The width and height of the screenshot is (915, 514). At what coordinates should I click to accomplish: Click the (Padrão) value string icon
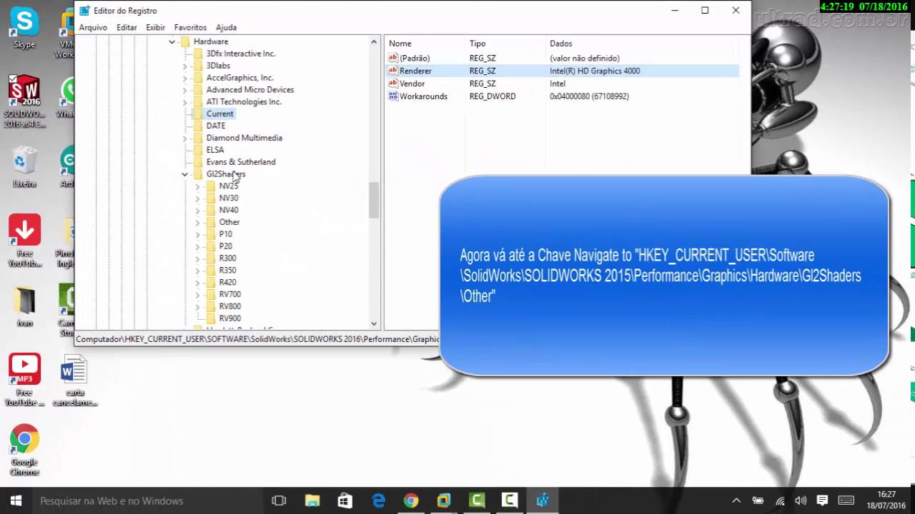(x=392, y=58)
